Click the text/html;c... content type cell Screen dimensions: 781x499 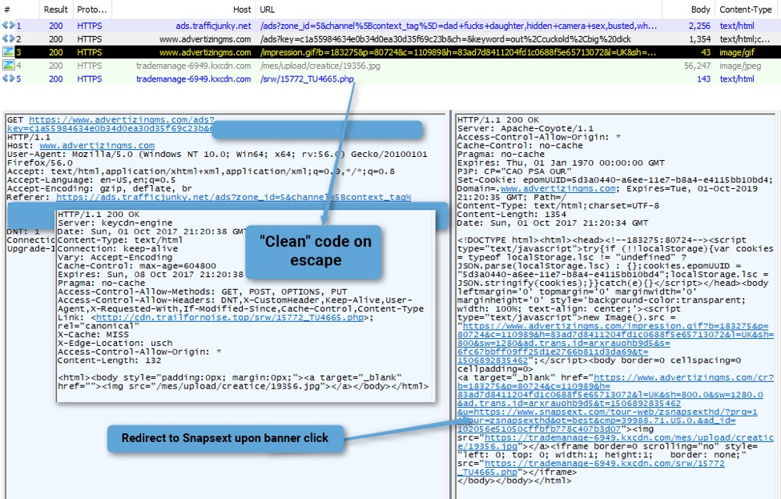tap(745, 38)
